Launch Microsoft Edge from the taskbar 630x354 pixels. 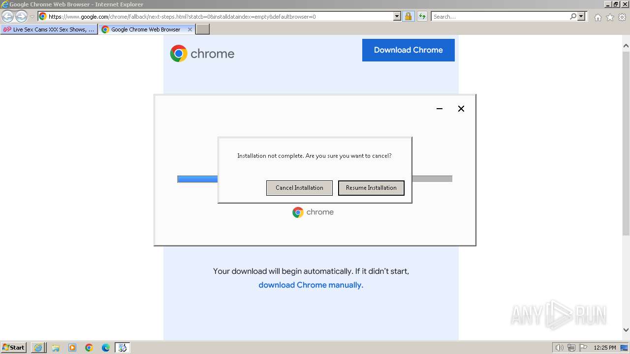(106, 348)
